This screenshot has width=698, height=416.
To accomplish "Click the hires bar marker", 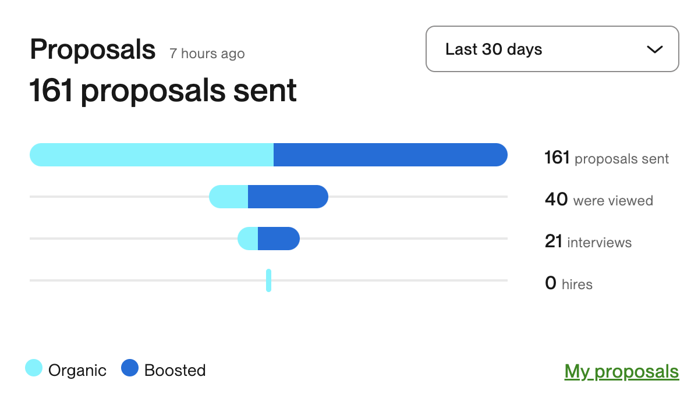I will pyautogui.click(x=268, y=280).
